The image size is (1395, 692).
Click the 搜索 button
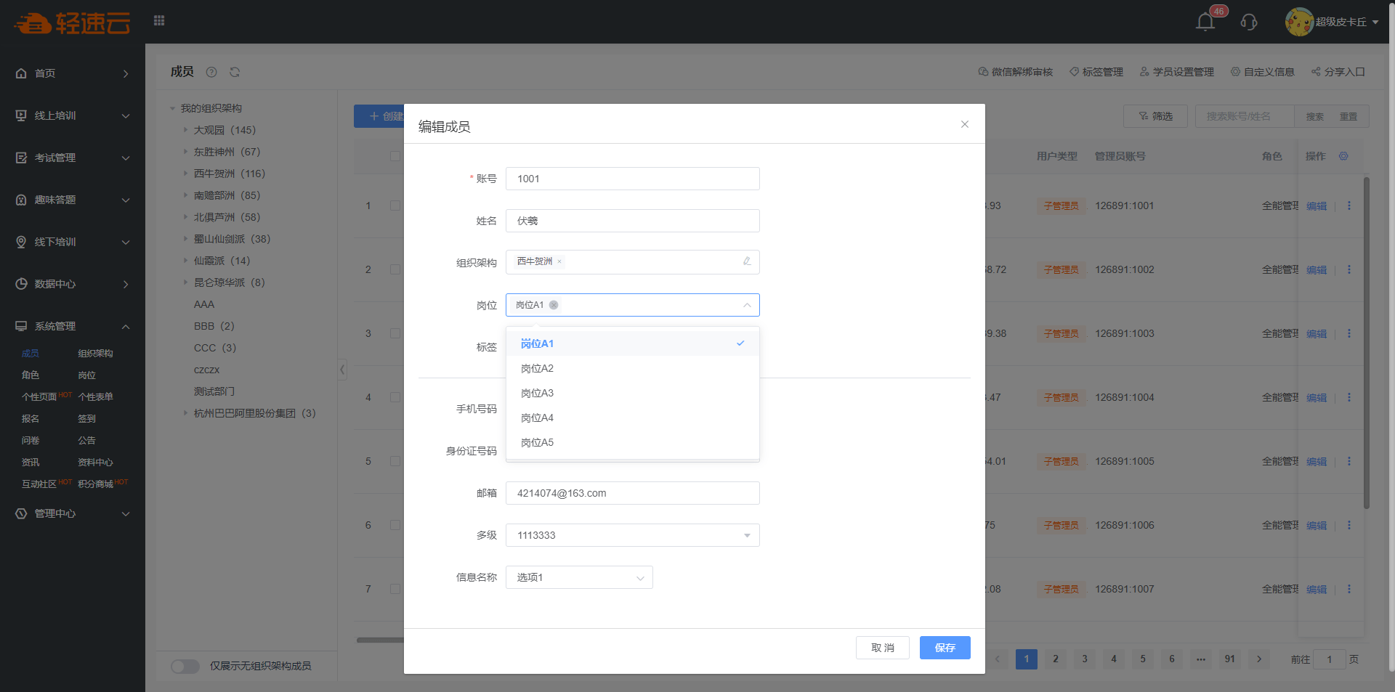(x=1314, y=116)
